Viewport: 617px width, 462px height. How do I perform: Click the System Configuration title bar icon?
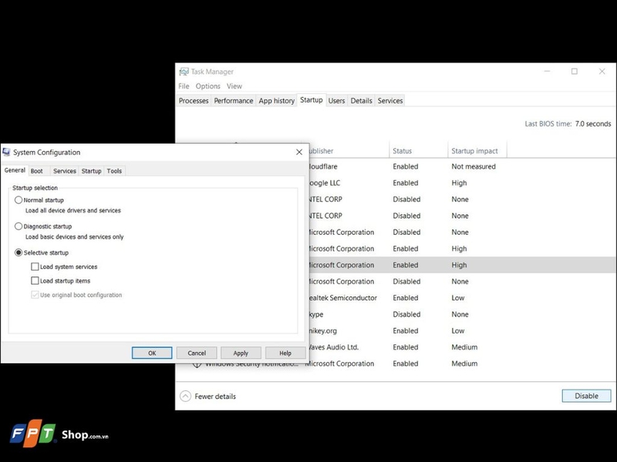pyautogui.click(x=6, y=152)
